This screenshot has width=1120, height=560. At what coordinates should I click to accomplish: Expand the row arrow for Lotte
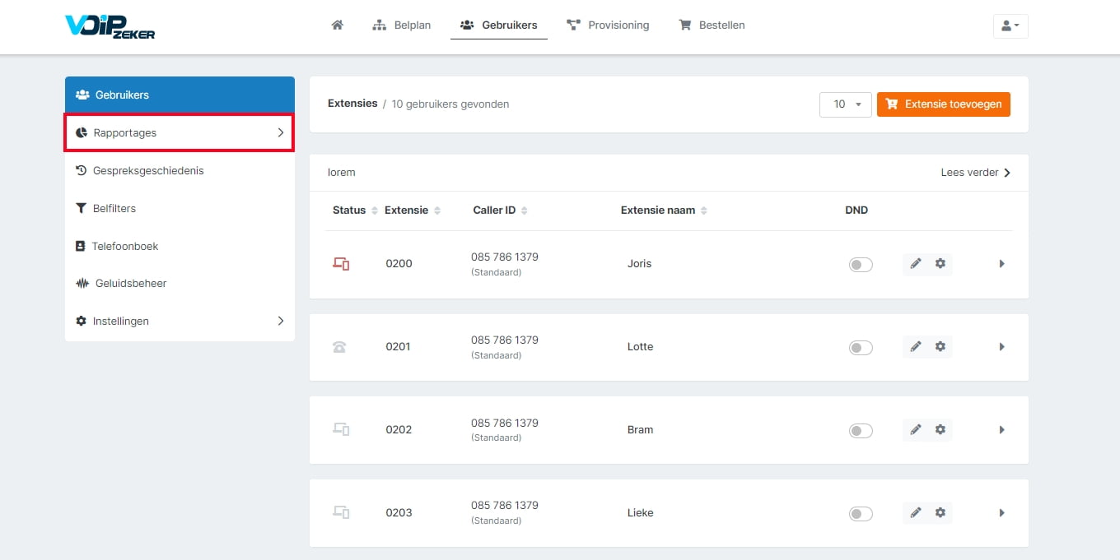click(1002, 347)
